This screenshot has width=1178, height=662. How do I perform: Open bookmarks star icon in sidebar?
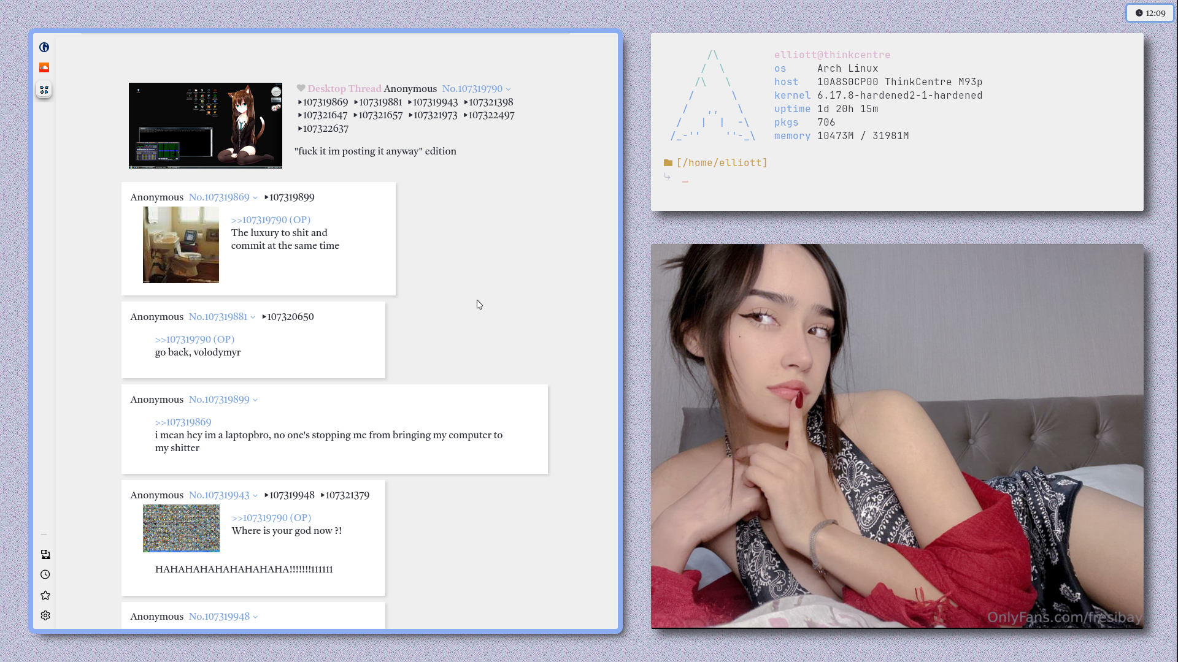(x=45, y=595)
